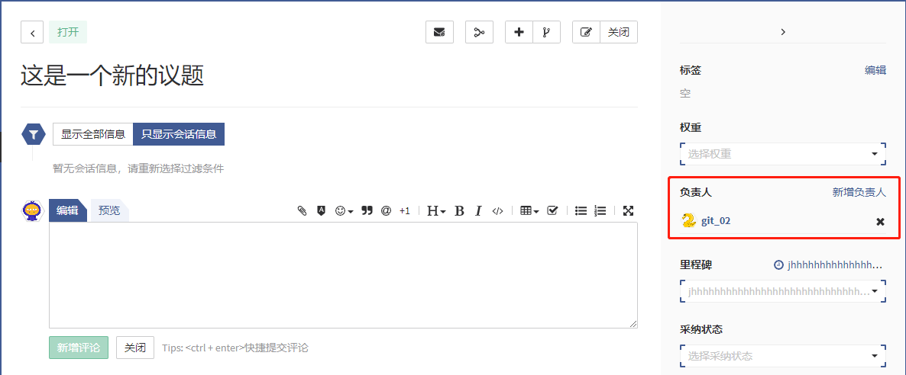Insert a task list checkbox item
The image size is (906, 375).
(552, 211)
